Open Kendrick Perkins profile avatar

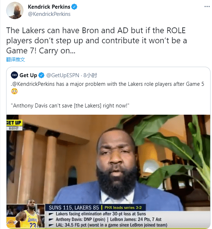click(x=15, y=10)
